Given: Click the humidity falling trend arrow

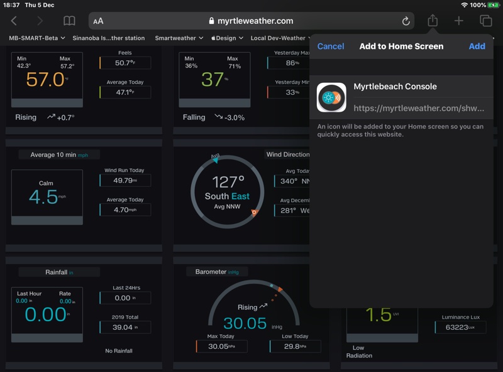Looking at the screenshot, I should 218,117.
